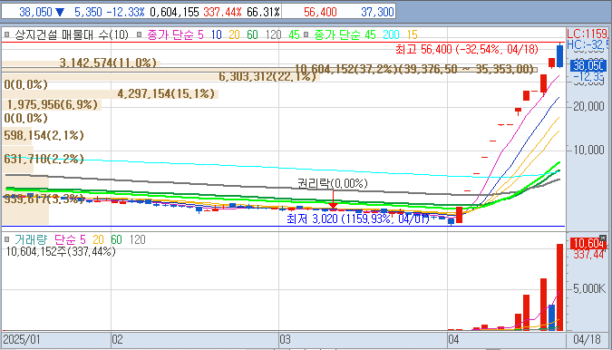
Task: Click the 1,975,956(6.9%) volume profile bar
Action: click(x=53, y=104)
